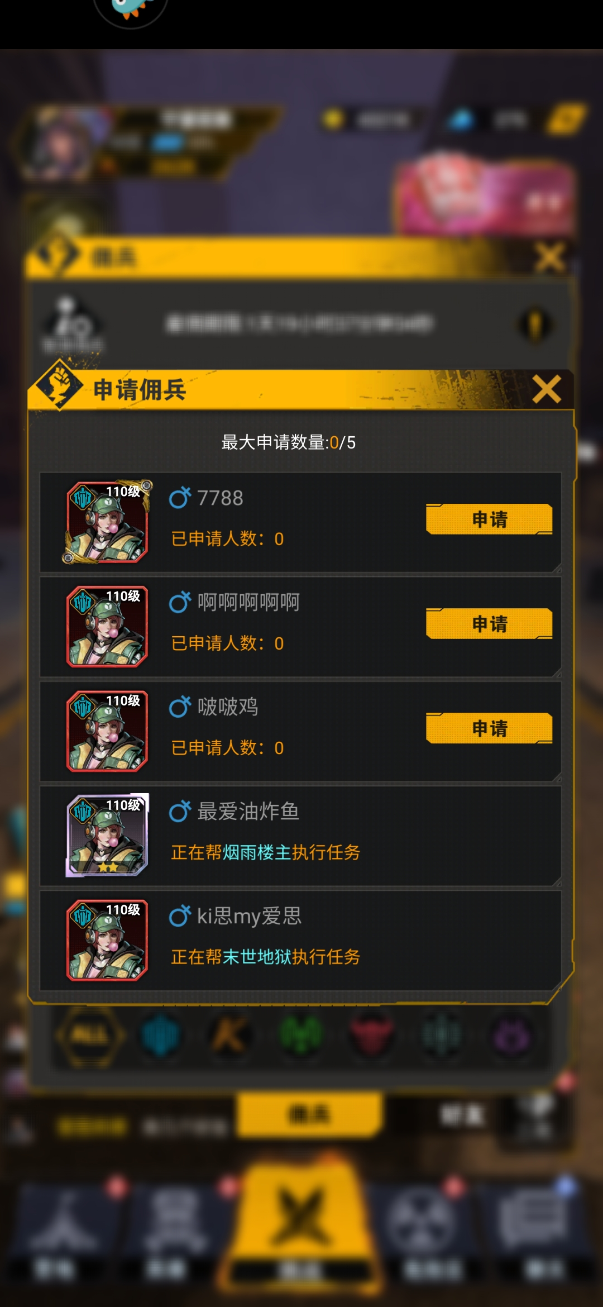
Task: Apply for mercenary 啊啊啊啊啊
Action: pos(489,624)
